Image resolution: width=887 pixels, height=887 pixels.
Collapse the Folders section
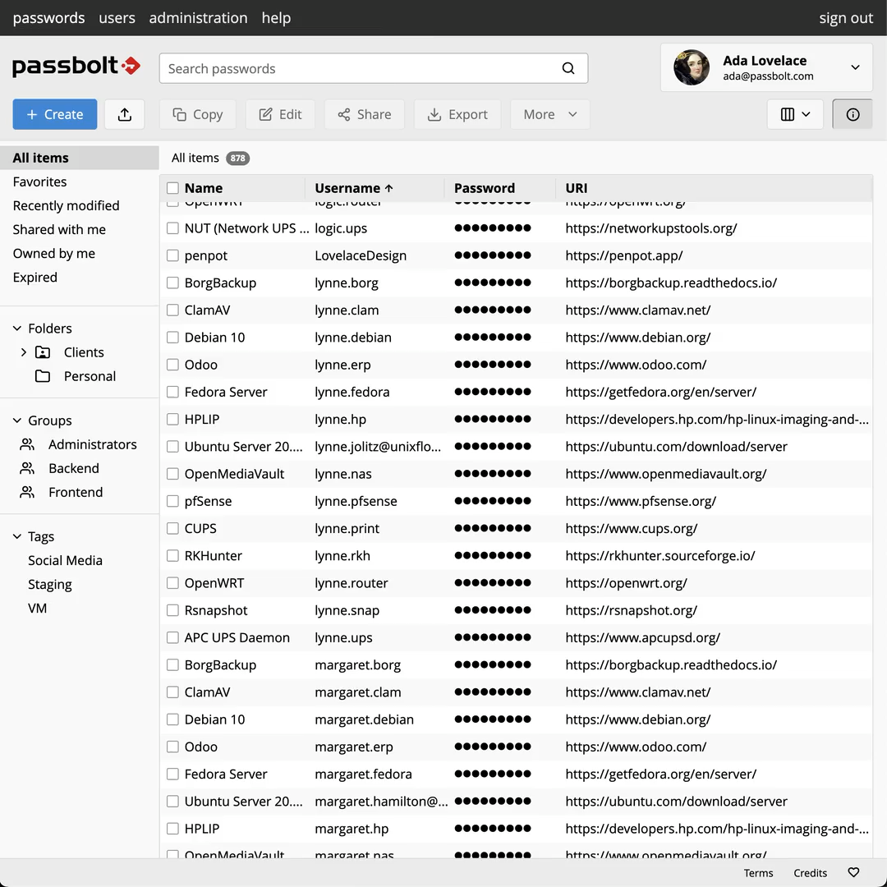tap(17, 329)
